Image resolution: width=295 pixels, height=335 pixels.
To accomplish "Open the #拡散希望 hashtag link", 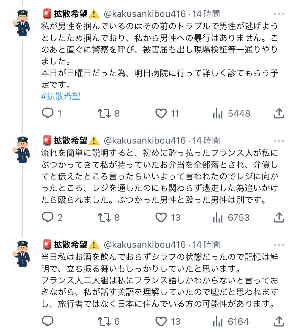I will pos(61,96).
